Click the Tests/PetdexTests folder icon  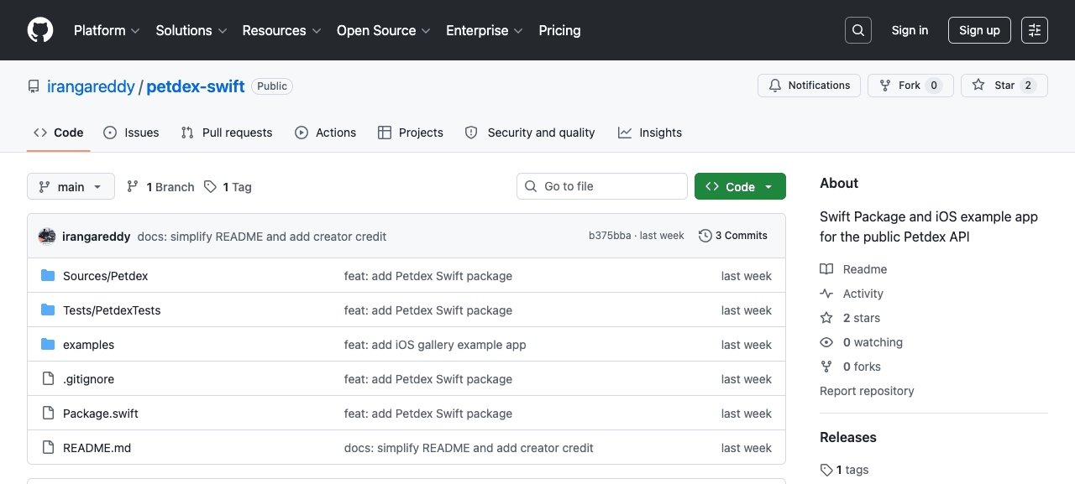(48, 310)
